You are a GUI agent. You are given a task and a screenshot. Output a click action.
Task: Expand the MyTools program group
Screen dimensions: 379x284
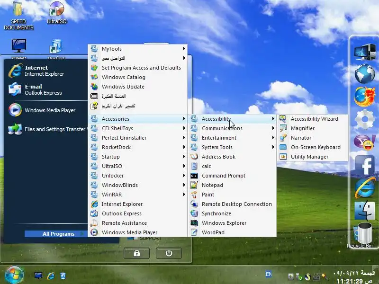[138, 49]
